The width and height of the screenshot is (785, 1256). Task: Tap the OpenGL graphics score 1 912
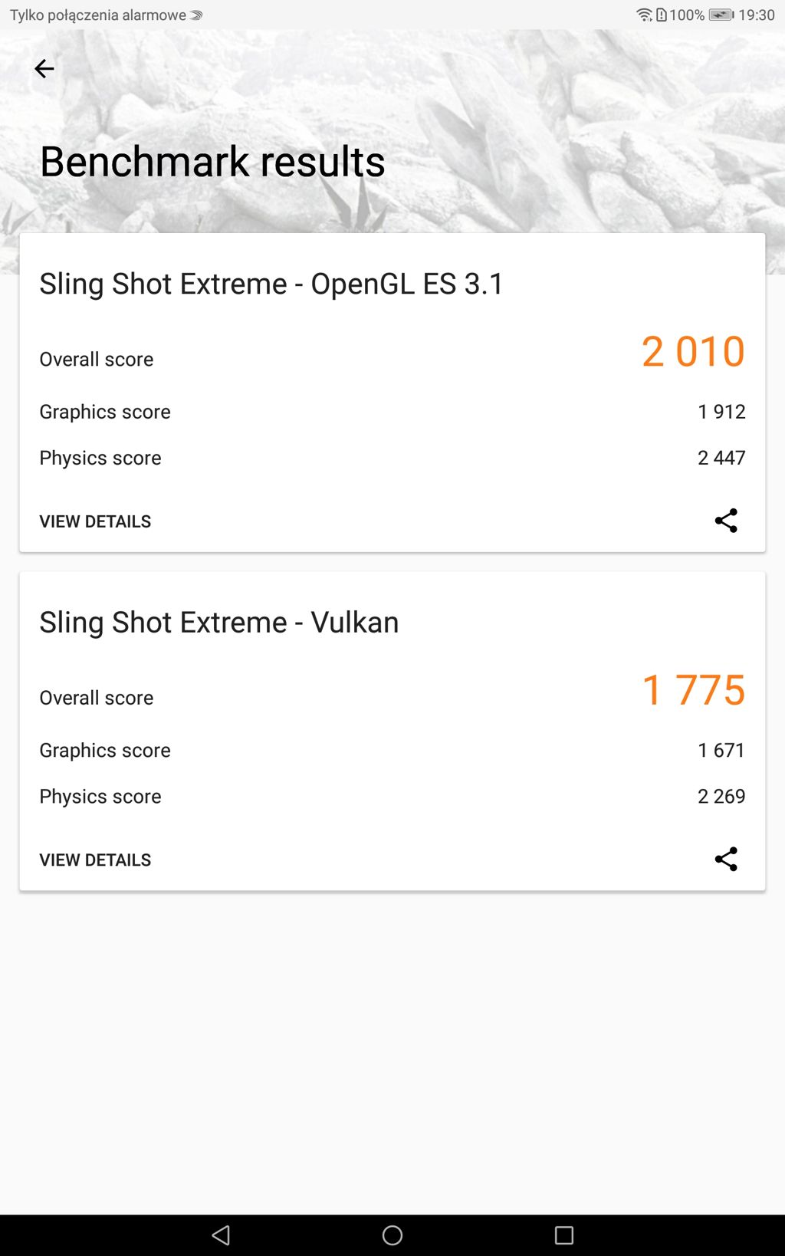pyautogui.click(x=721, y=412)
